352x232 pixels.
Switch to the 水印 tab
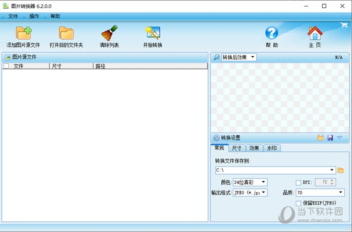tap(272, 148)
